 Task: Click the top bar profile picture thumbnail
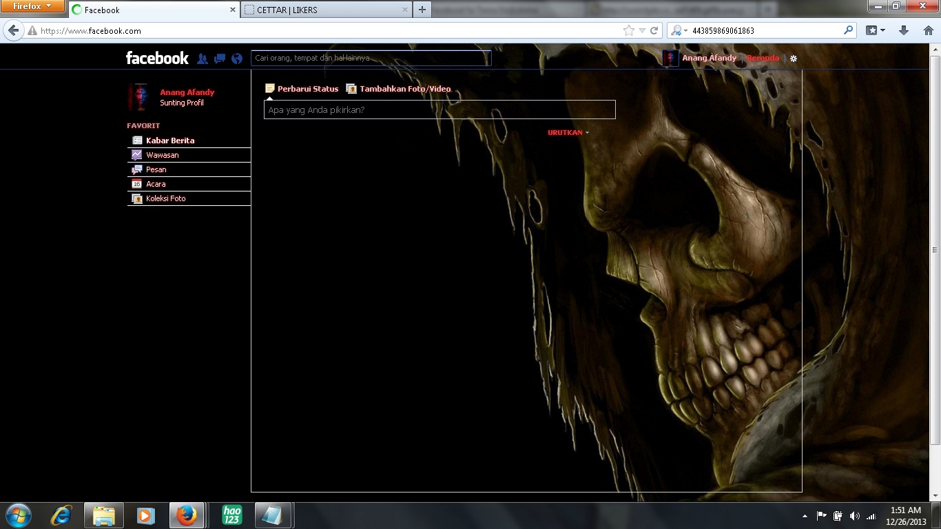670,58
